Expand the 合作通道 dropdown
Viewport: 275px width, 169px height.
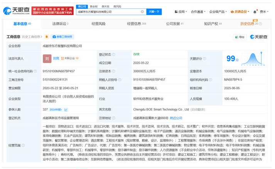point(198,12)
